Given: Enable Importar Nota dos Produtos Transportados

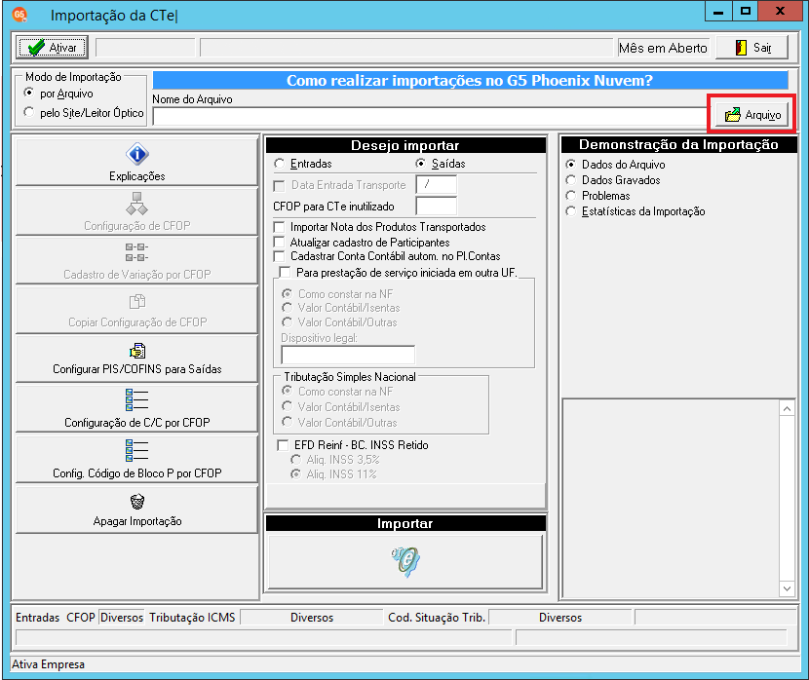Looking at the screenshot, I should click(x=279, y=227).
